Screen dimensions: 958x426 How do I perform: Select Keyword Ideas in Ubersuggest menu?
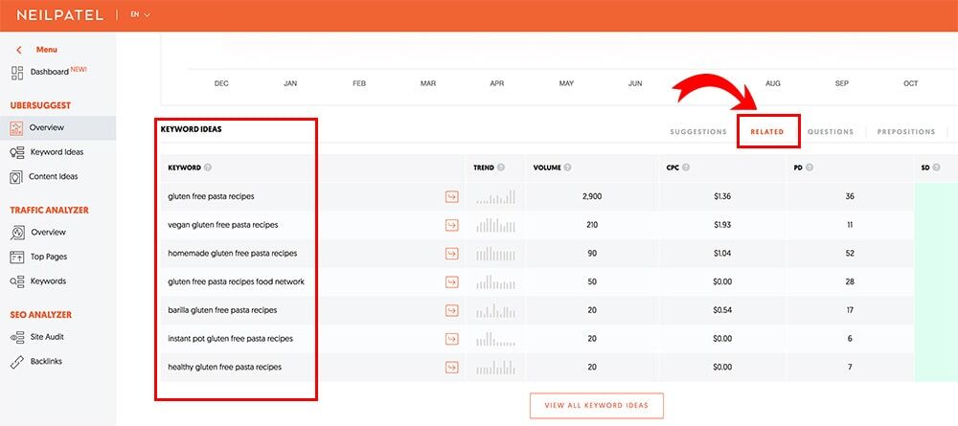56,152
